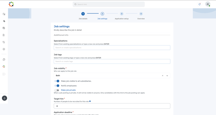Click the colorful dotted logo at top left
This screenshot has height=115, width=216.
coord(11,4)
